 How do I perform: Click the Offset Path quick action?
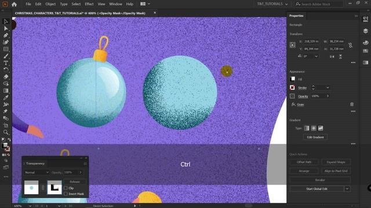(x=304, y=162)
